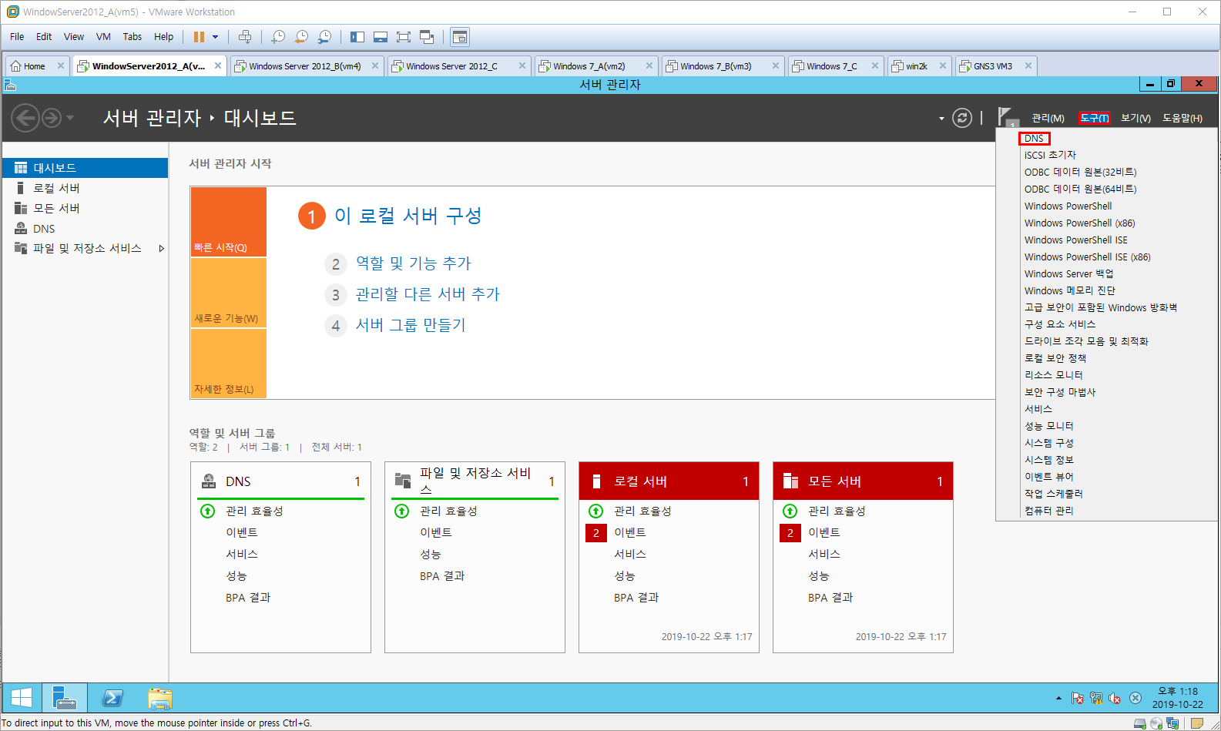
Task: Open iSCSI 초기자 from tools menu
Action: 1050,155
